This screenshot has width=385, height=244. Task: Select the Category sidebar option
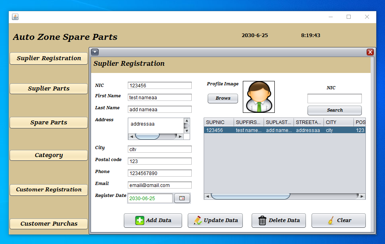[48, 155]
